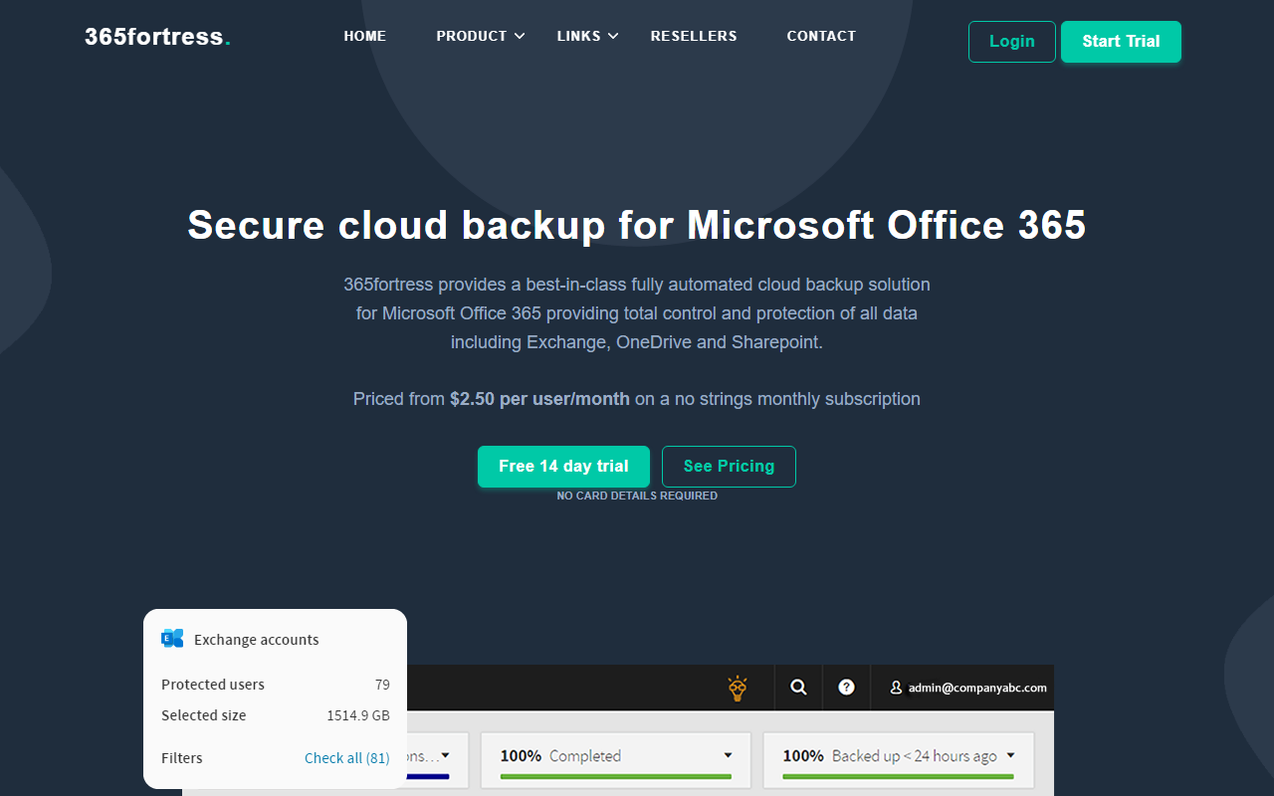Screen dimensions: 1274x796
Task: Click the Completed green progress bar
Action: tap(615, 776)
